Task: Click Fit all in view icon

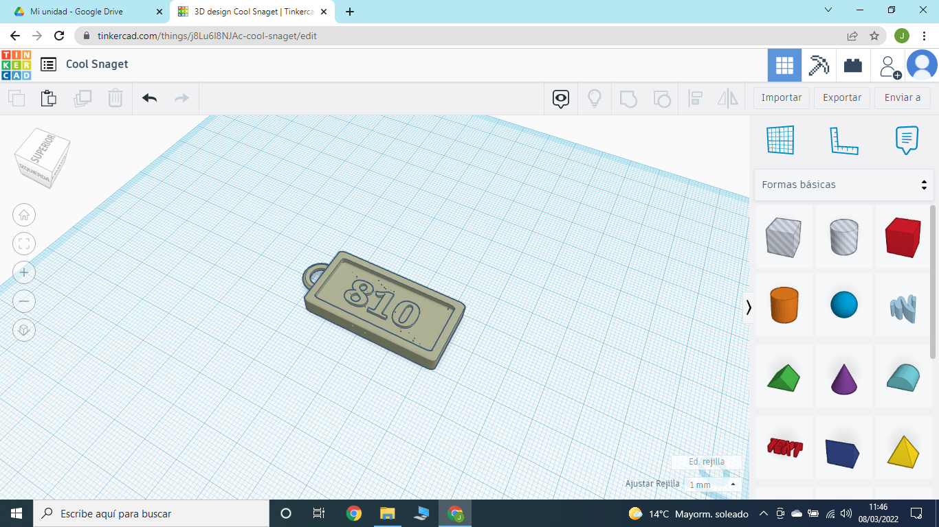Action: [24, 244]
